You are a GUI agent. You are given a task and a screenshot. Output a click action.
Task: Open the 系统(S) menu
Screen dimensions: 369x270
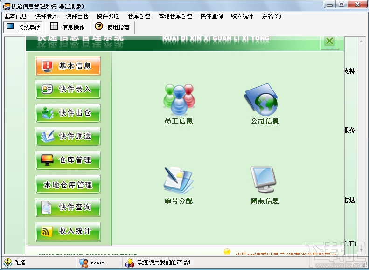(x=272, y=16)
